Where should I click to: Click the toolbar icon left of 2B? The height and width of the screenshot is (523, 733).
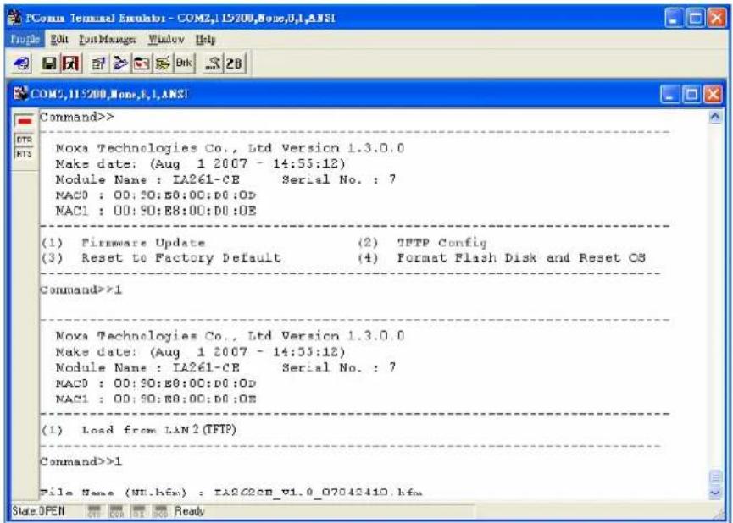point(214,63)
